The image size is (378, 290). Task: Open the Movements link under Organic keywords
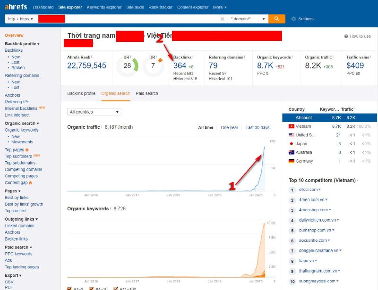(22, 142)
